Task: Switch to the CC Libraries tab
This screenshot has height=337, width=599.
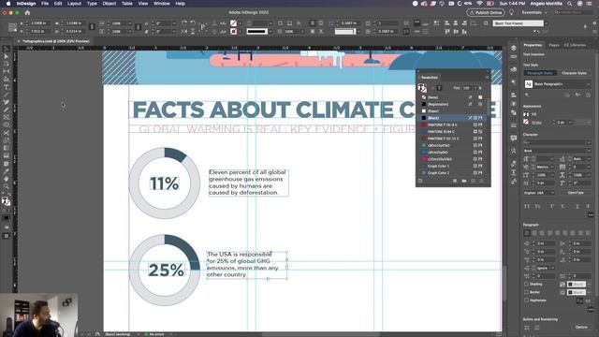Action: 575,45
